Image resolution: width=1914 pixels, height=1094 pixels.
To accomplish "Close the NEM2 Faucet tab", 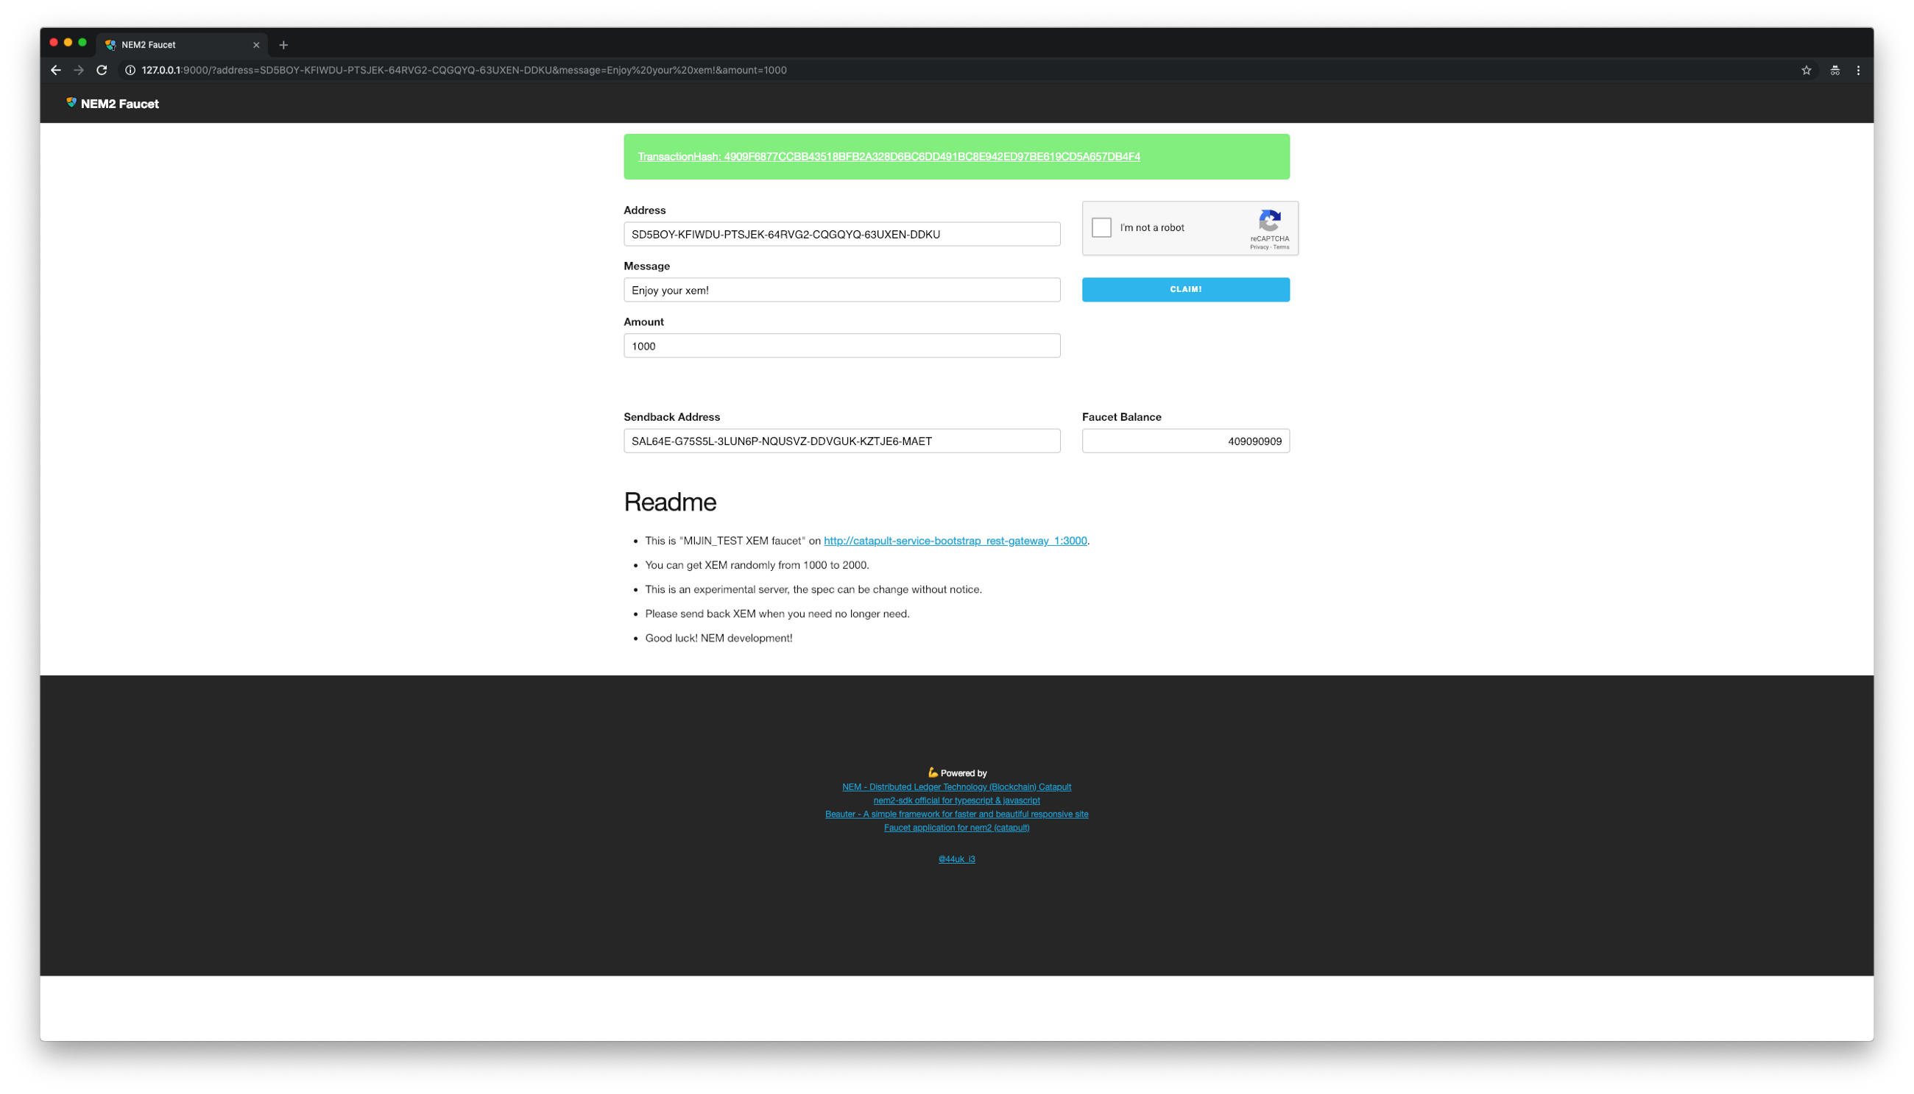I will 256,45.
